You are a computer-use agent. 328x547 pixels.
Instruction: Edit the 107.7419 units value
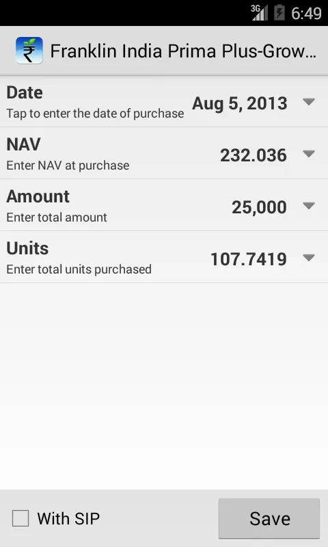(x=249, y=259)
